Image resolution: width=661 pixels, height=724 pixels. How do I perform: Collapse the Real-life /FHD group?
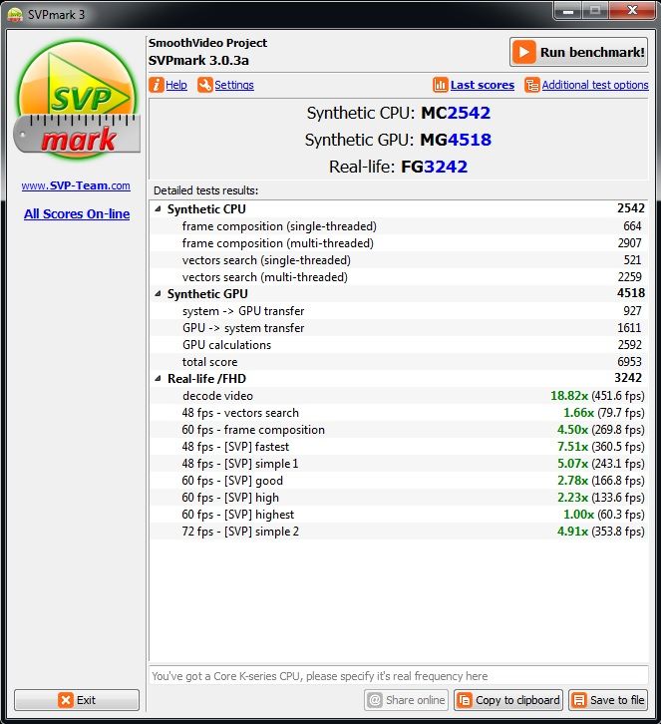coord(158,379)
